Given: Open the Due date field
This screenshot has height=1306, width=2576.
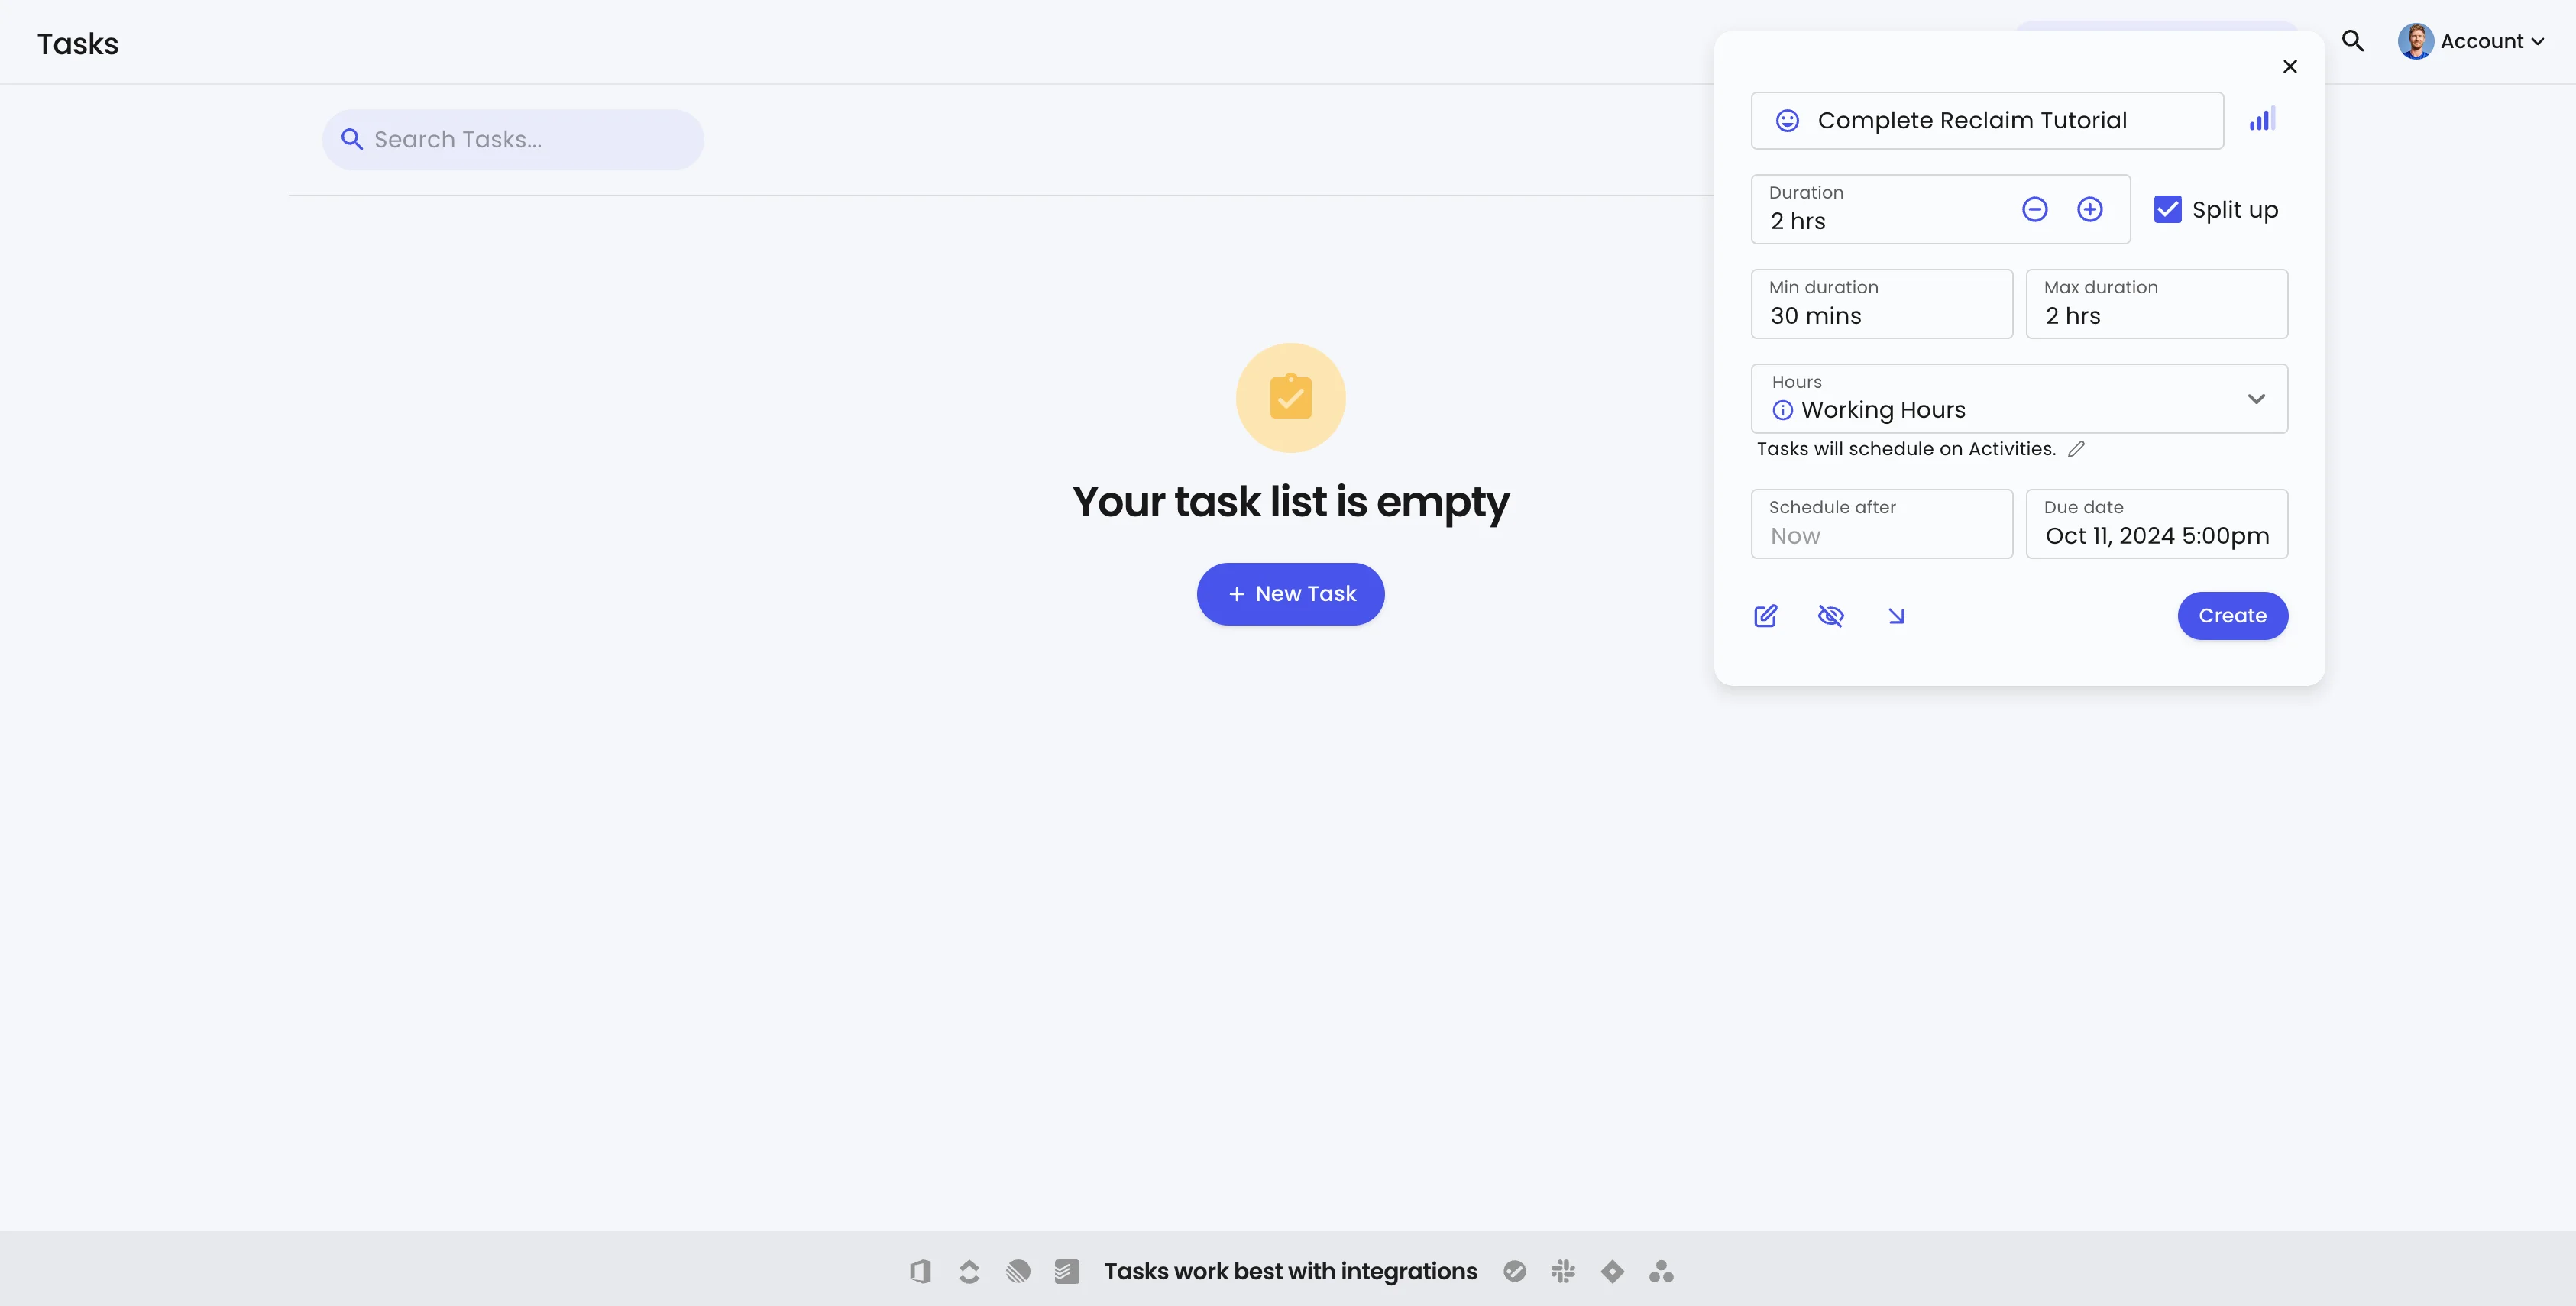Looking at the screenshot, I should pos(2156,524).
